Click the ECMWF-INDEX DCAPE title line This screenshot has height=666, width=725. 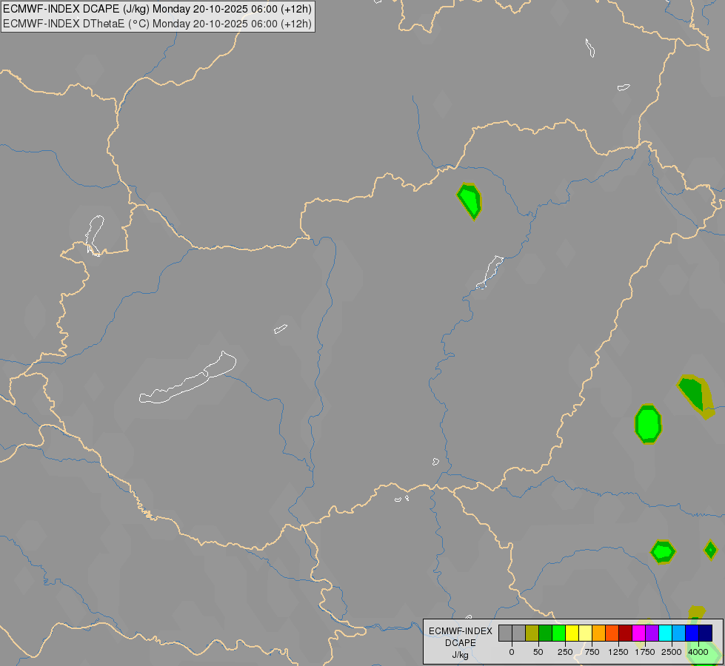click(157, 9)
